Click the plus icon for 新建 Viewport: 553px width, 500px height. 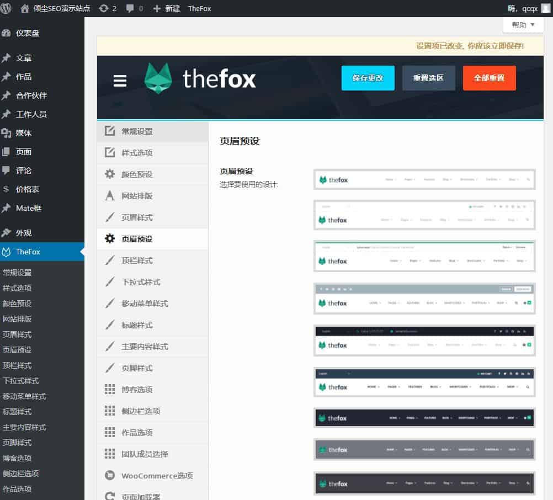tap(157, 8)
